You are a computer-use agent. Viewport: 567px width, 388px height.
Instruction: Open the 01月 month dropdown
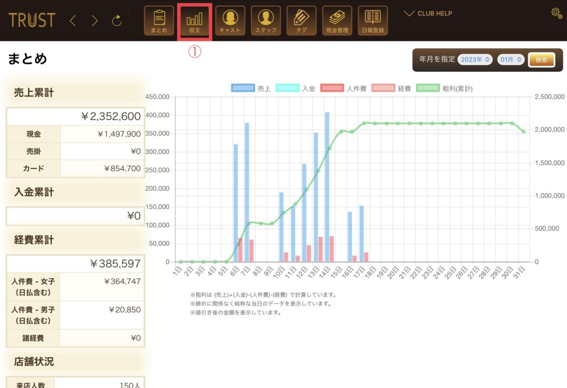(511, 60)
